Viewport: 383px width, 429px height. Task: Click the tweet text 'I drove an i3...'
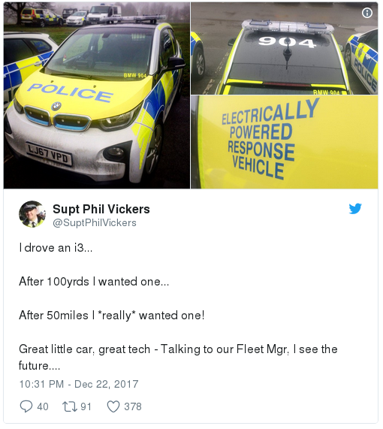(x=56, y=248)
